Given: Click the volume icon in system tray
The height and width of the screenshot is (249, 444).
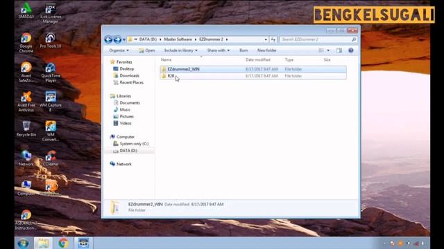Looking at the screenshot, I should [x=424, y=243].
